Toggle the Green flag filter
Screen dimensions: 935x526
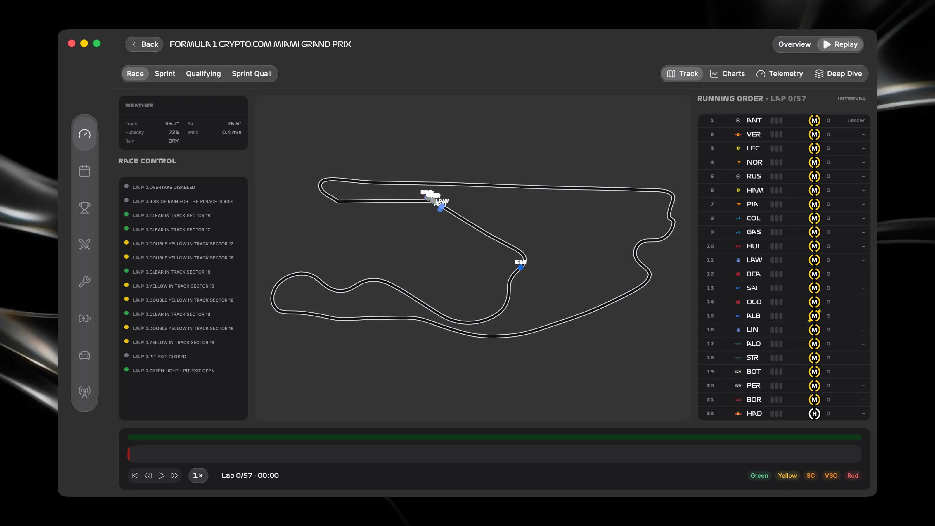point(759,475)
